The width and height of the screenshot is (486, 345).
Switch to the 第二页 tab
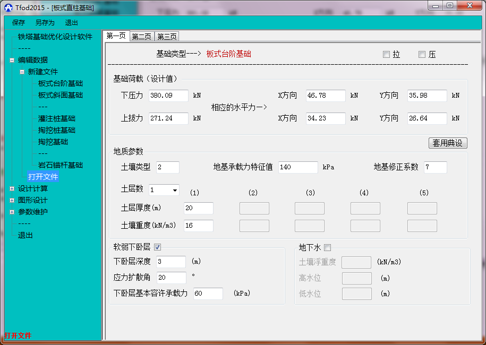coord(142,37)
